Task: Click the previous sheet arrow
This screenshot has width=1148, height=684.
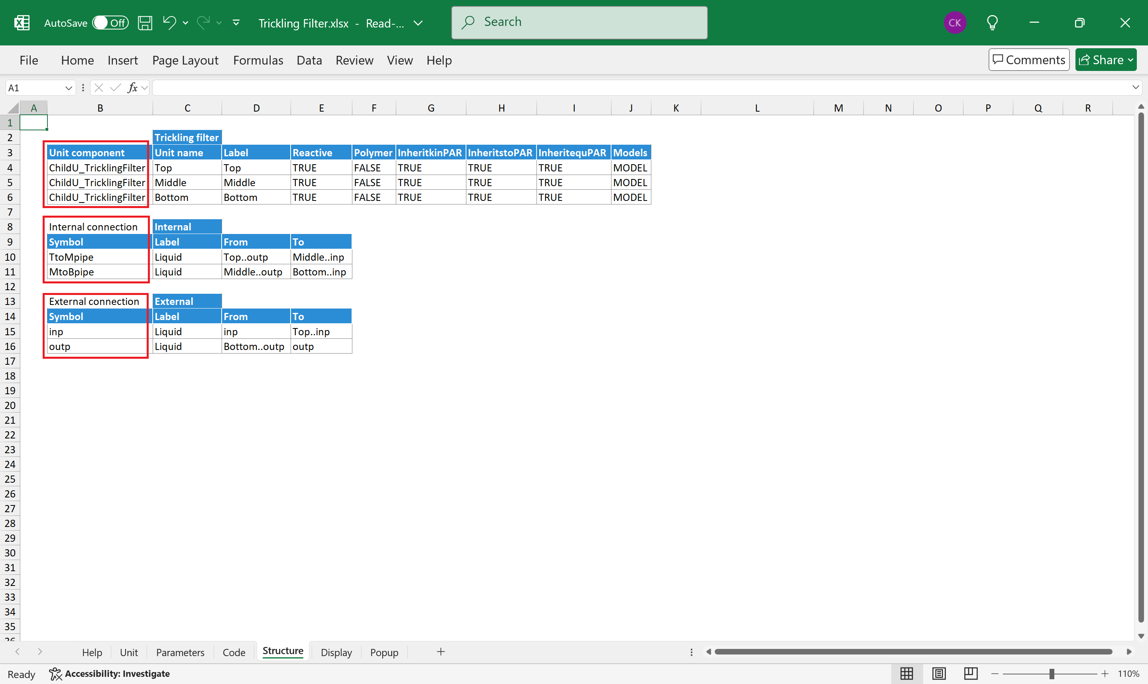Action: point(18,652)
